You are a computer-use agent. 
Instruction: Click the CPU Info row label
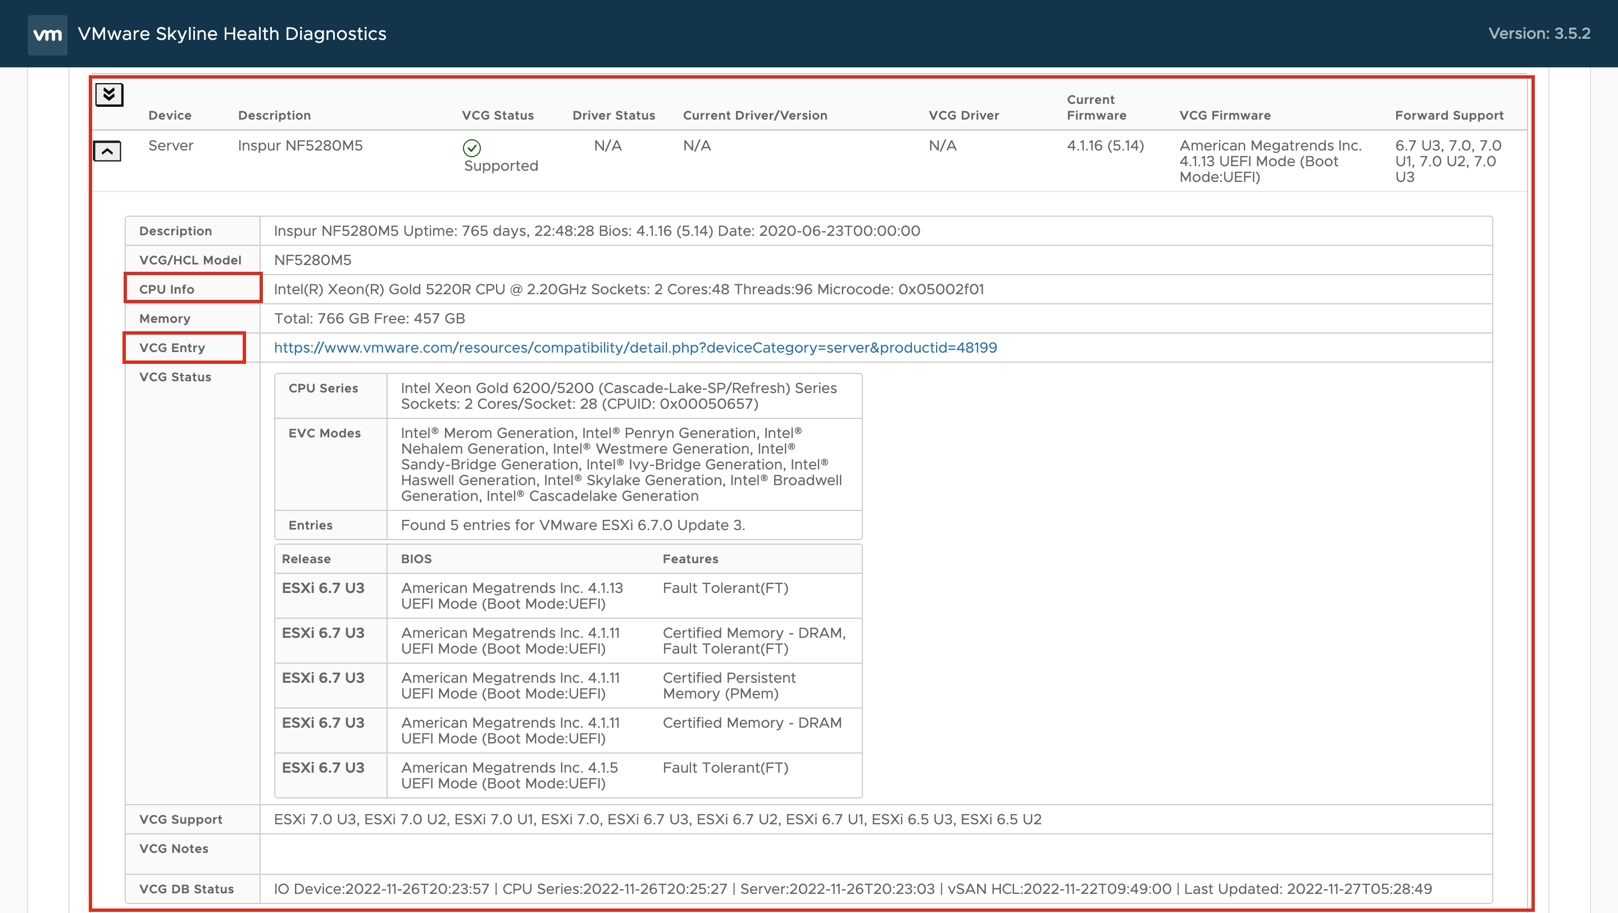point(166,290)
